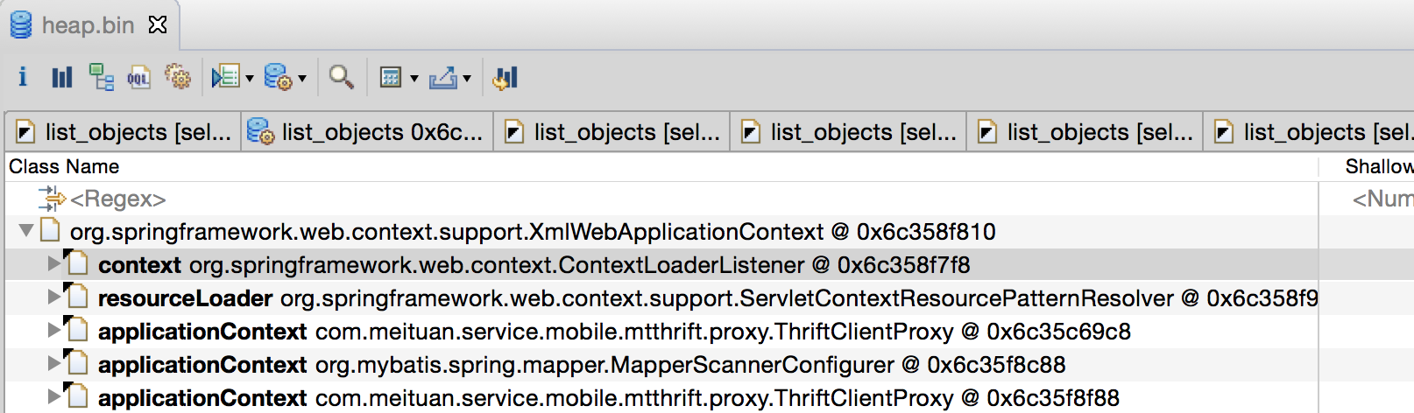Close the heap.bin editor tab
This screenshot has width=1414, height=413.
(158, 24)
